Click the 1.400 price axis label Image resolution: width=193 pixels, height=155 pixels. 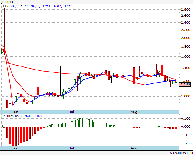click(186, 68)
